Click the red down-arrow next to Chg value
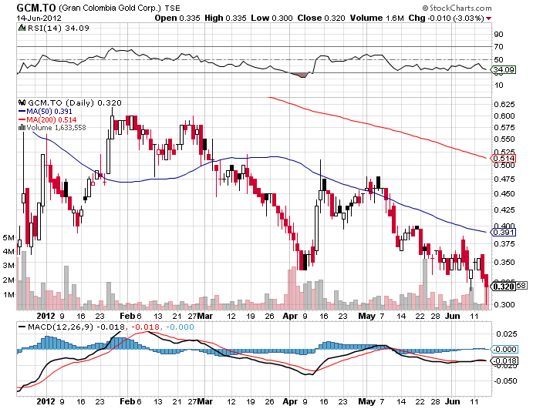This screenshot has height=409, width=533. [x=489, y=18]
